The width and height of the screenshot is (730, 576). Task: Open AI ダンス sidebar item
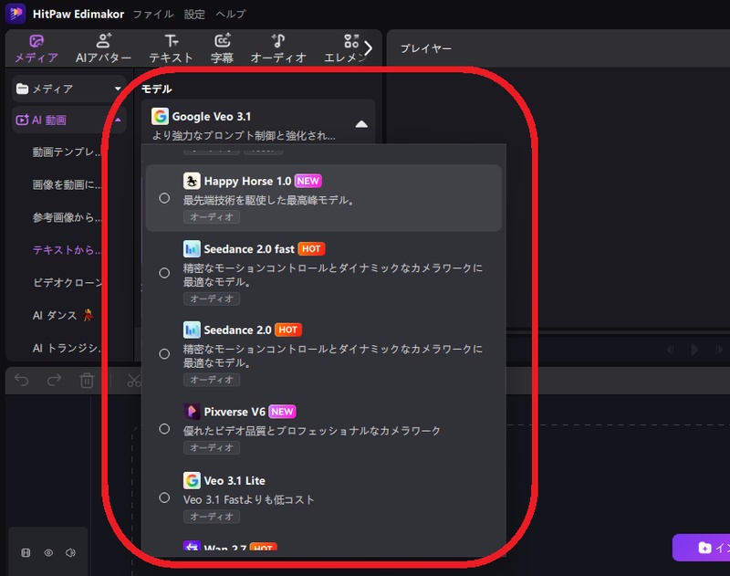point(62,315)
